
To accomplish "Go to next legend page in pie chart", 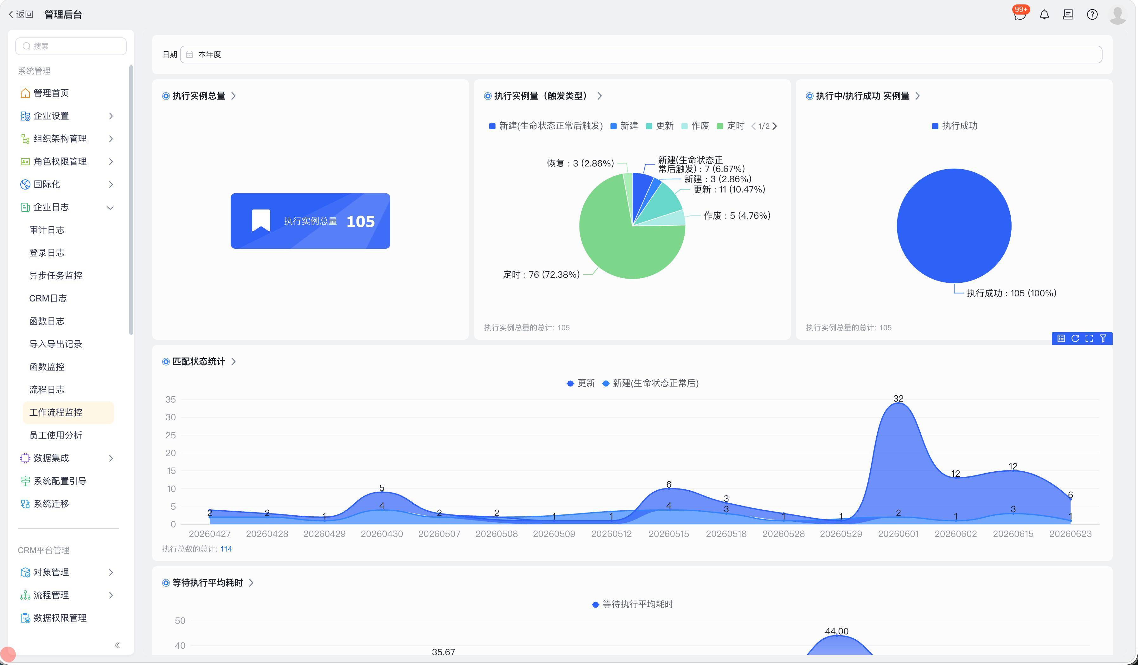I will (775, 126).
